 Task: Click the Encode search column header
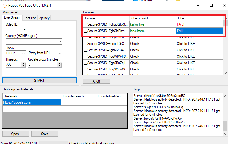tap(78, 96)
